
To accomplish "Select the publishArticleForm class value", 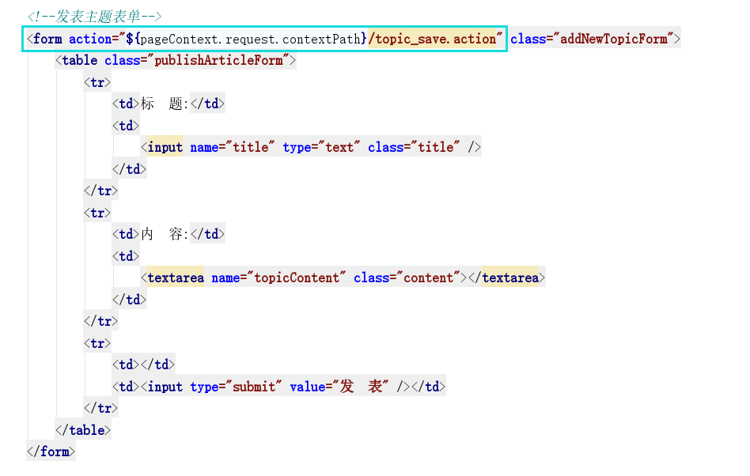I will coord(218,60).
